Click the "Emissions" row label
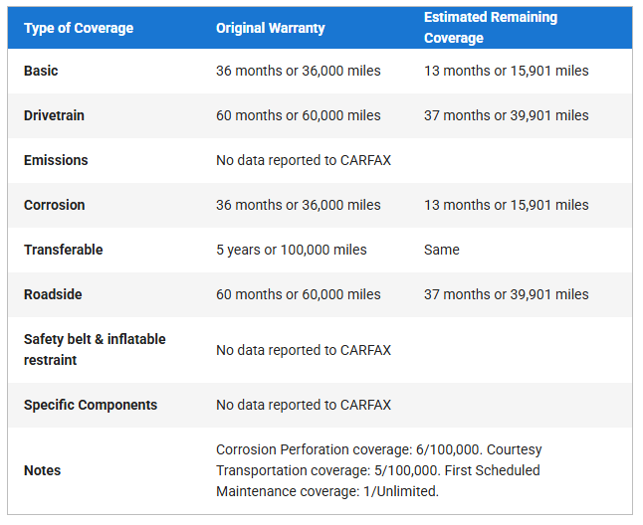Viewport: 643px width, 525px height. [x=56, y=160]
